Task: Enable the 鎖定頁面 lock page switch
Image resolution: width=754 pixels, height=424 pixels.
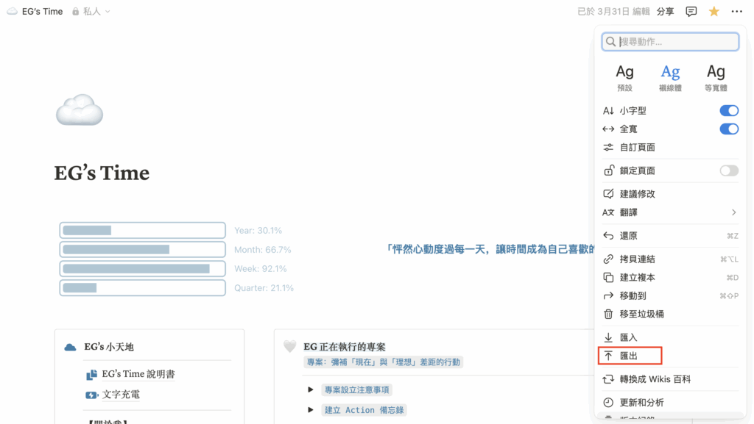Action: [x=728, y=170]
